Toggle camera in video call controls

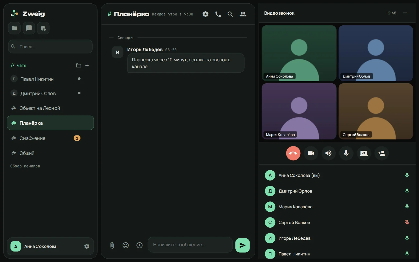[x=311, y=153]
